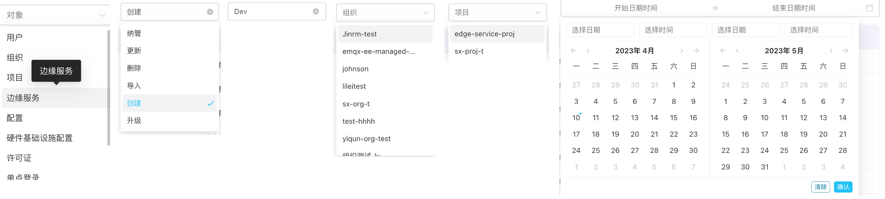Expand the 对象 dropdown
The width and height of the screenshot is (885, 199).
(102, 15)
